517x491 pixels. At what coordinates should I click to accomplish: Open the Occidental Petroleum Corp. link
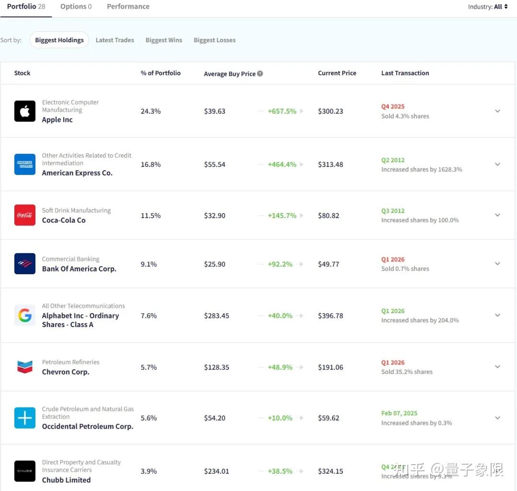[88, 426]
